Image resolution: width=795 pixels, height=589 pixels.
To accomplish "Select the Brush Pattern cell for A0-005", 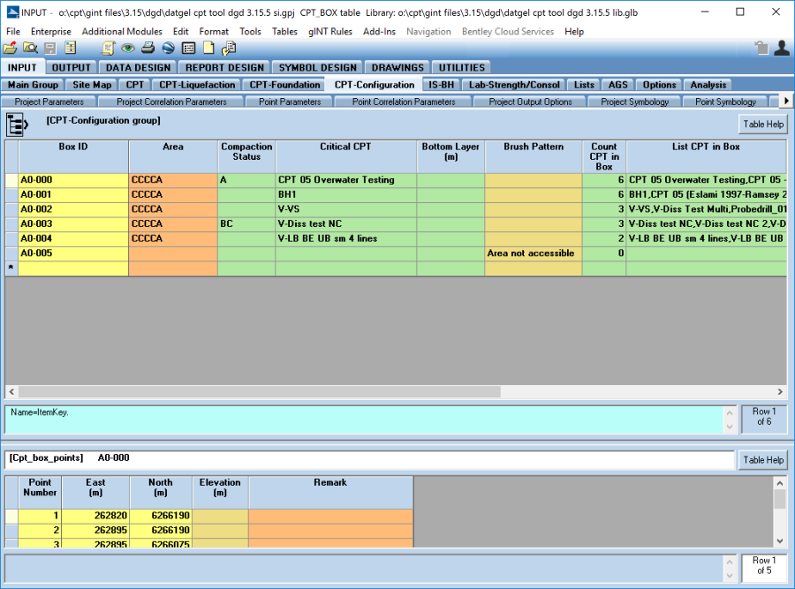I will pyautogui.click(x=533, y=253).
